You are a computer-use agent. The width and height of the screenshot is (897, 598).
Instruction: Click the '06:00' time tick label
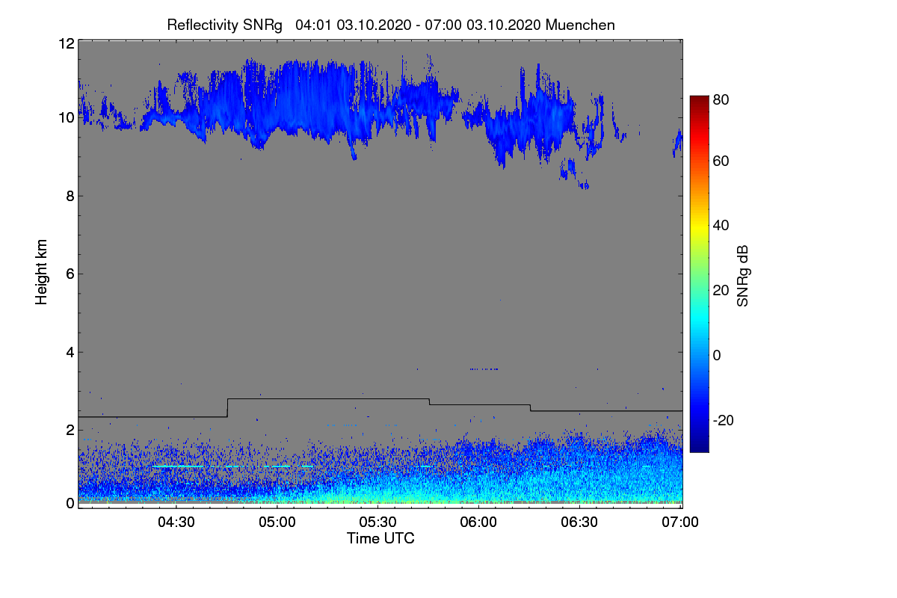(x=478, y=523)
